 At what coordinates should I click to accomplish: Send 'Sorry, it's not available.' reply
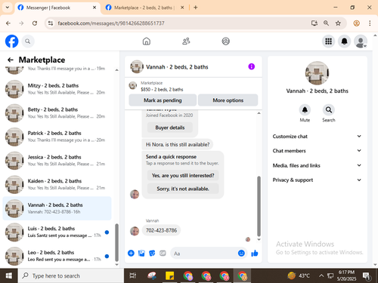(x=183, y=189)
